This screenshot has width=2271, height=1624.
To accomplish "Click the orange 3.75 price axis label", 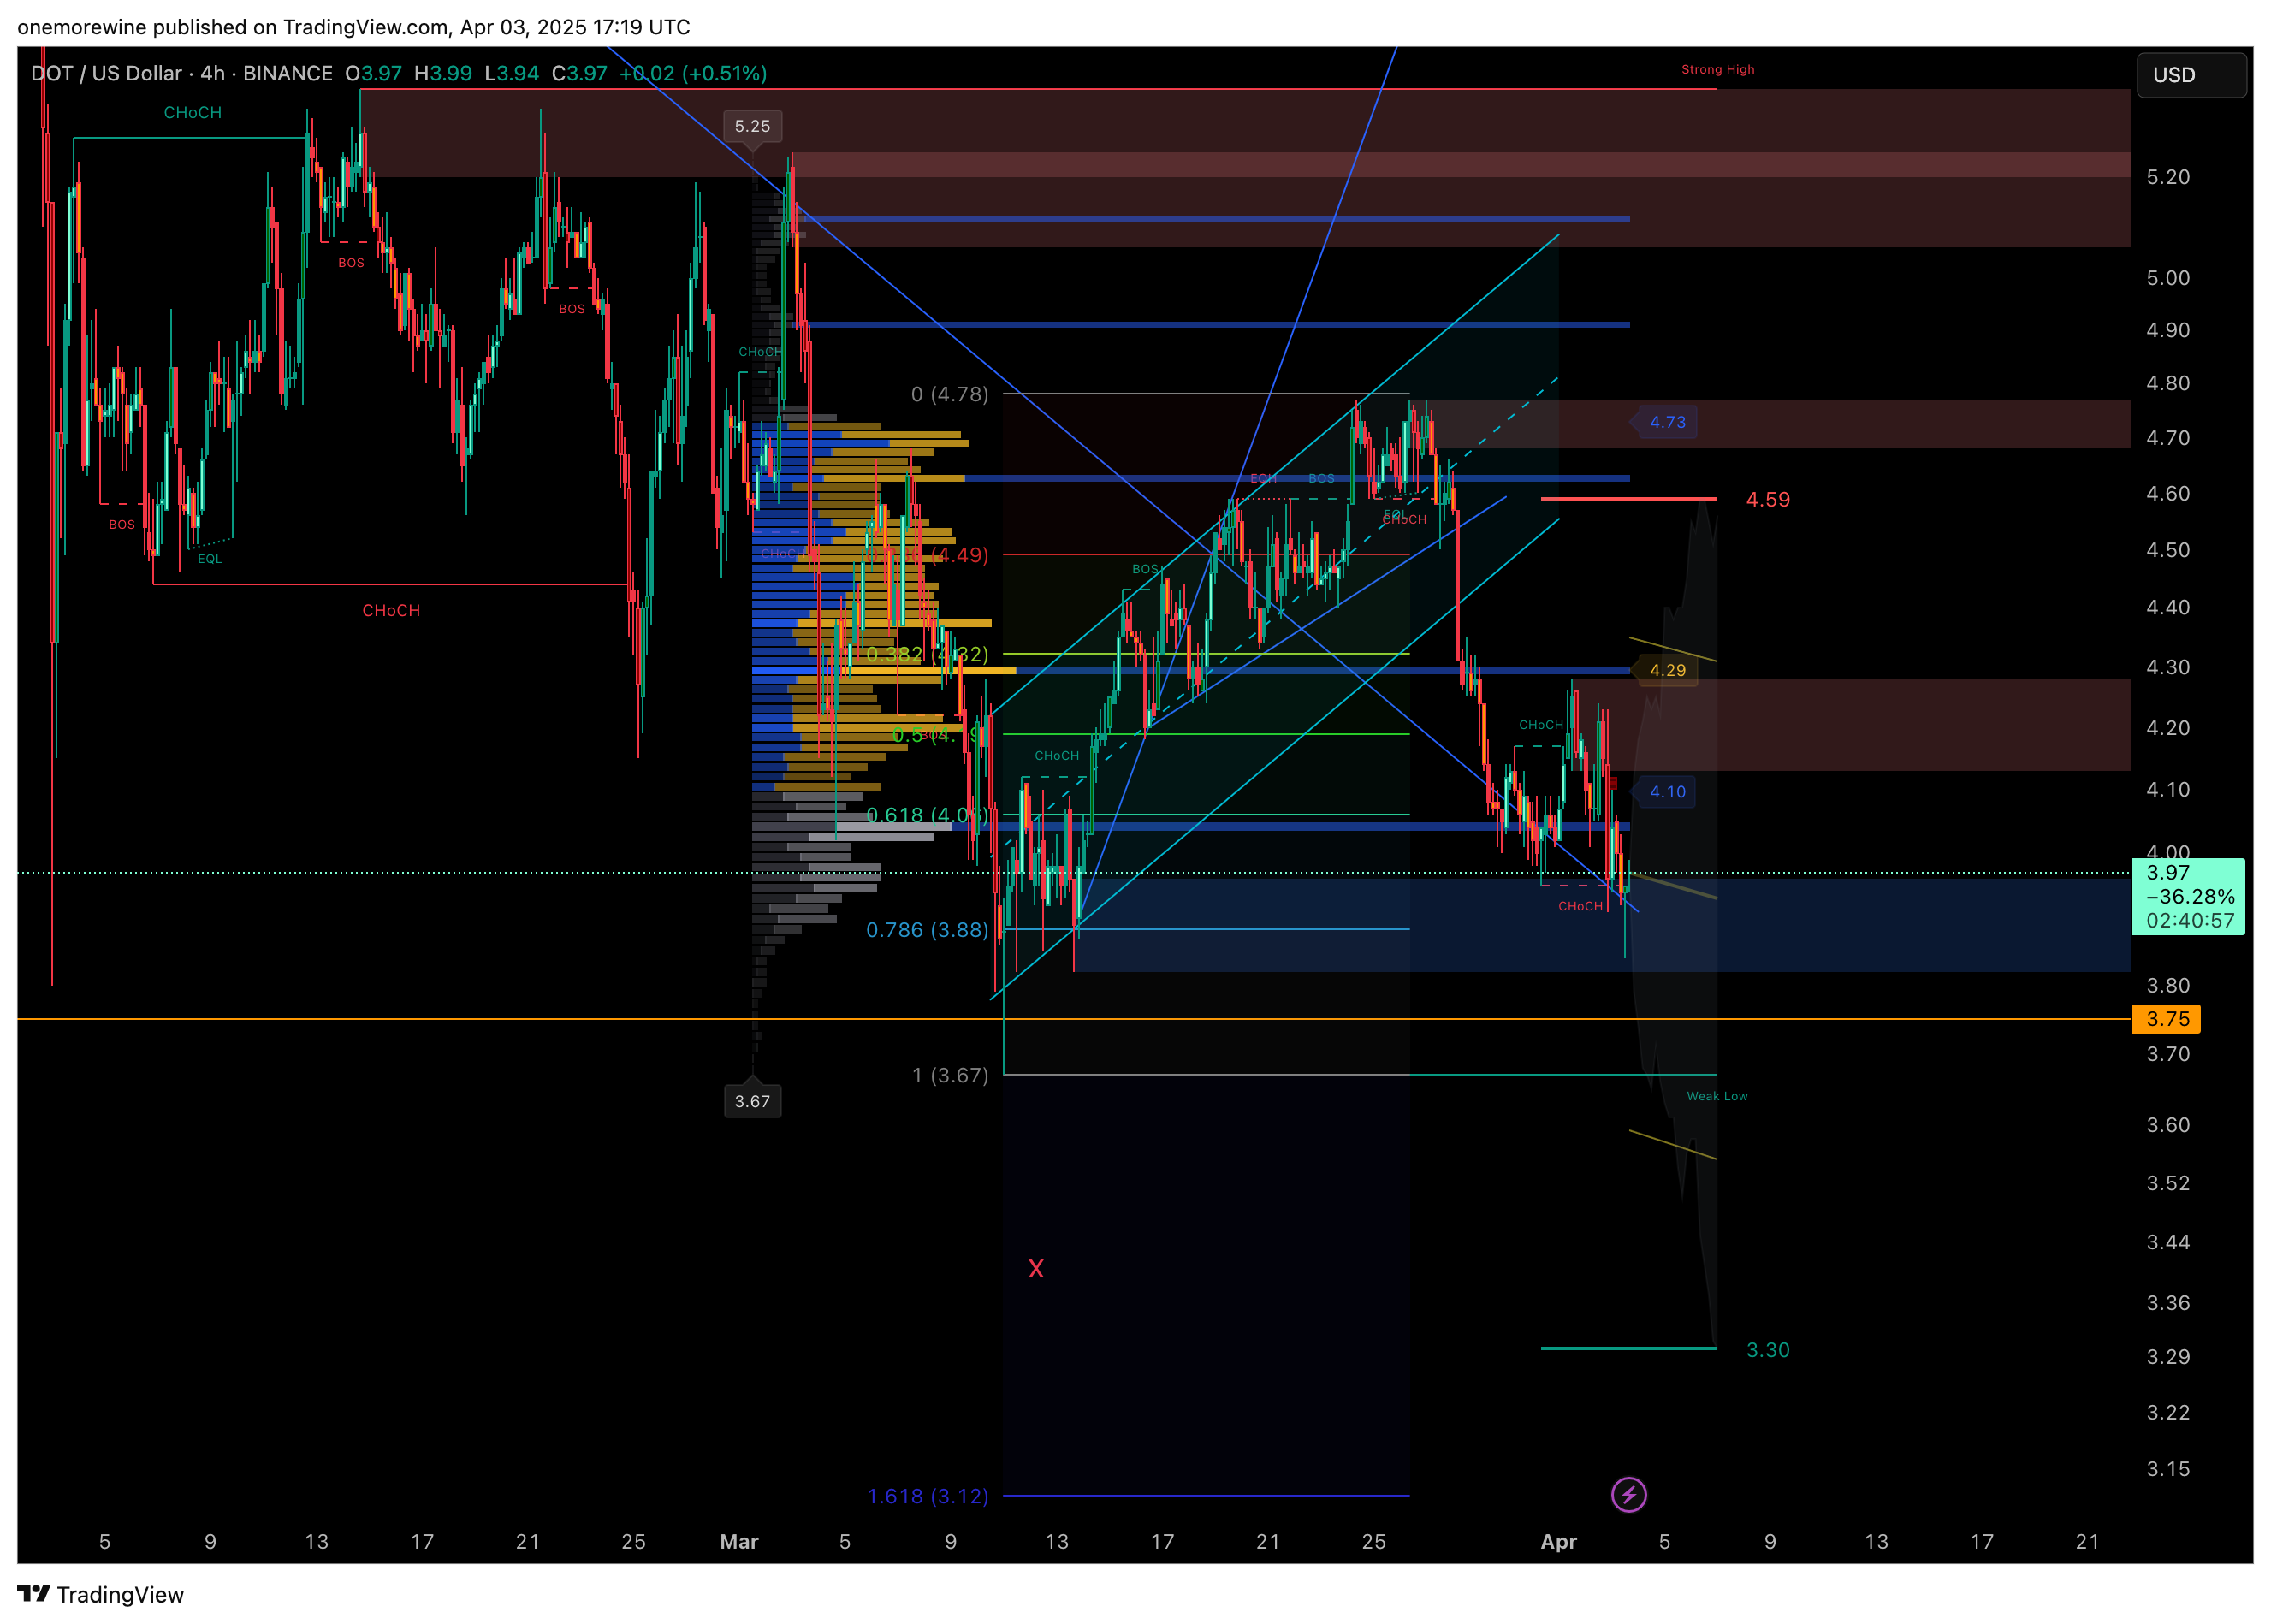I will (x=2166, y=1019).
